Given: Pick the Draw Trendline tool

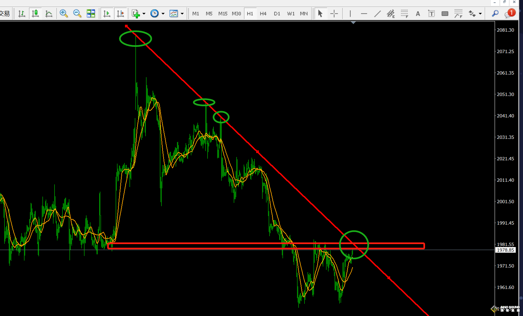Looking at the screenshot, I should 378,14.
